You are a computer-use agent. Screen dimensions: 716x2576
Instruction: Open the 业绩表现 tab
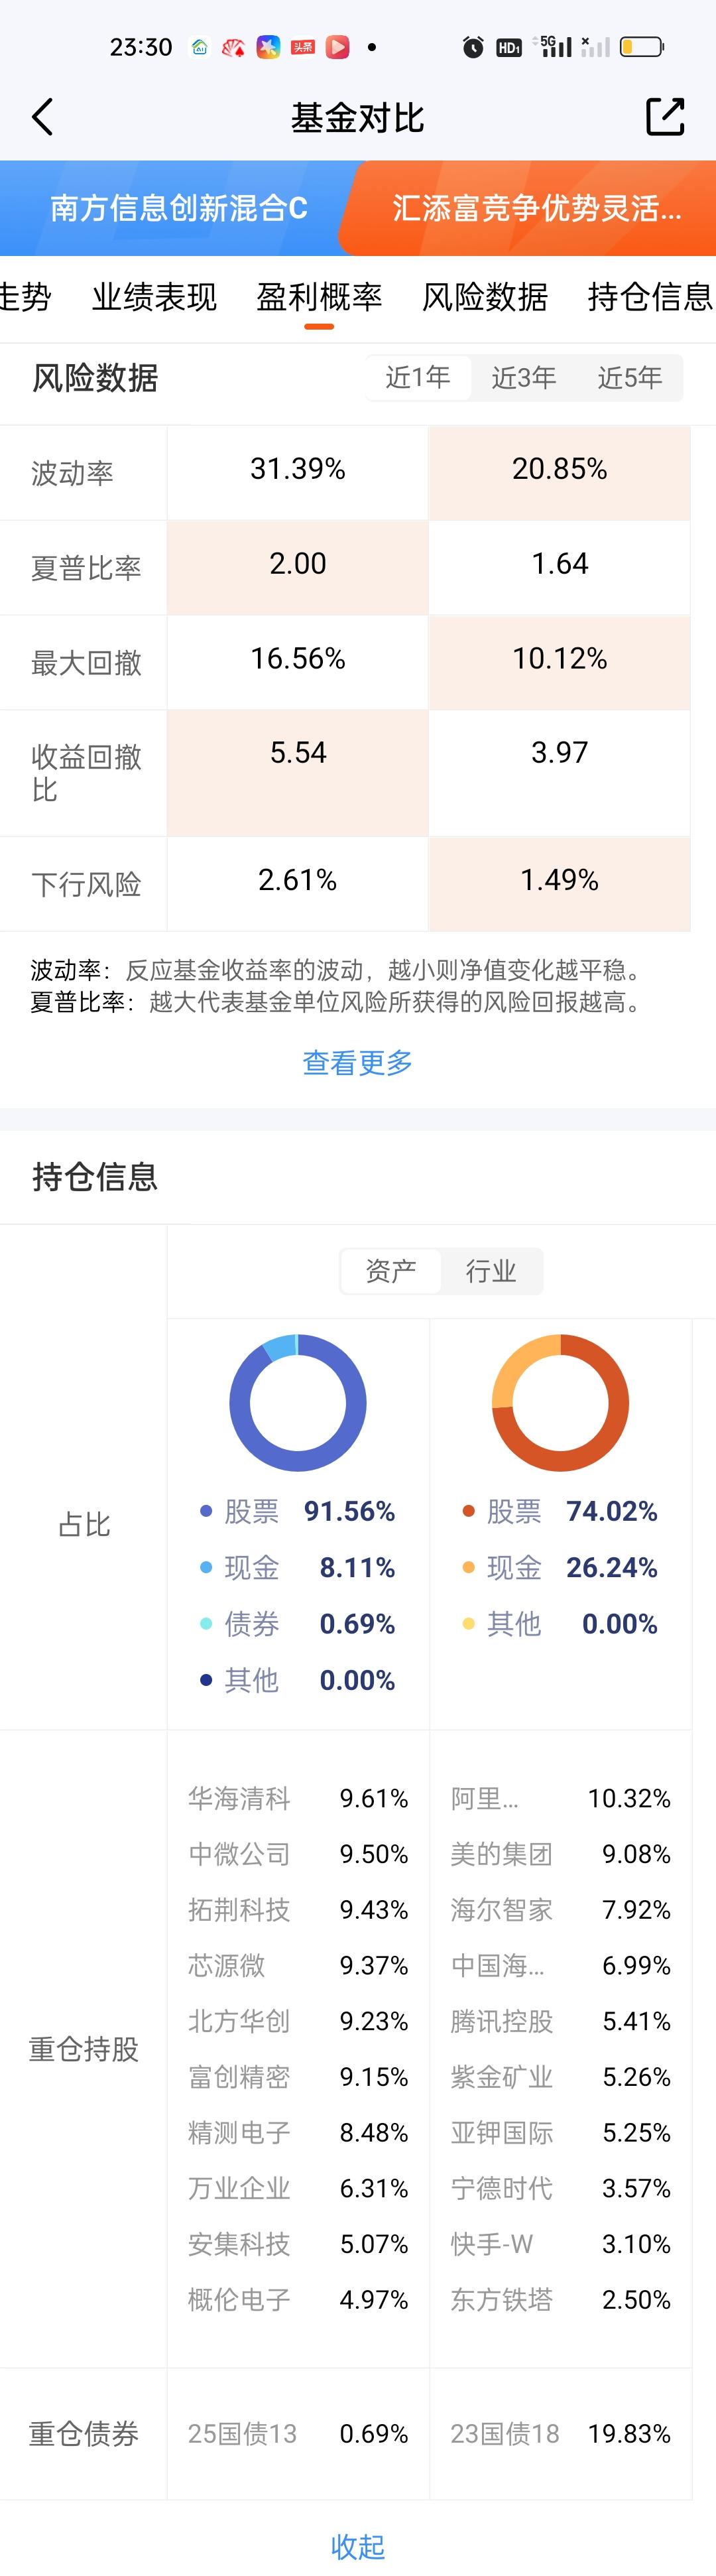pyautogui.click(x=154, y=297)
